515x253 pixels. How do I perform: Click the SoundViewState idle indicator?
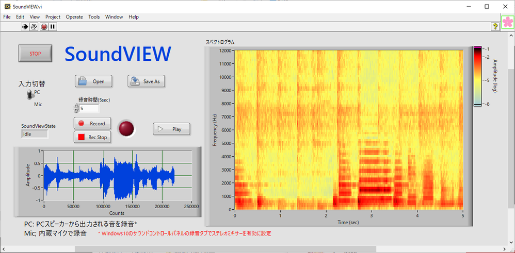[x=35, y=134]
